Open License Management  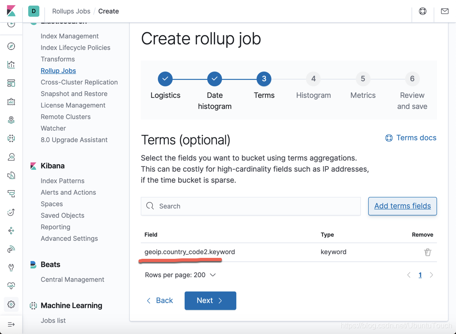tap(73, 105)
